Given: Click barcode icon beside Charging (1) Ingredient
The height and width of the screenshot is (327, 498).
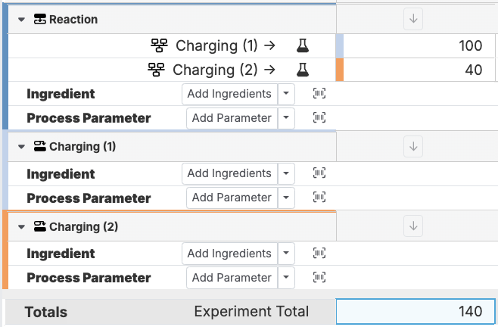Looking at the screenshot, I should [x=319, y=173].
